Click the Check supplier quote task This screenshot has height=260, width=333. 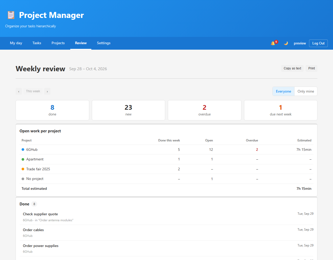(166, 217)
